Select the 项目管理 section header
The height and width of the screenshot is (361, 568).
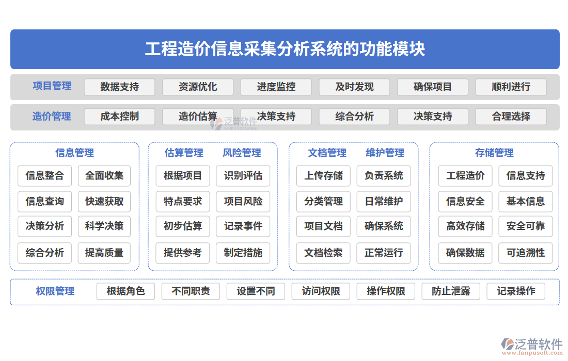click(52, 87)
